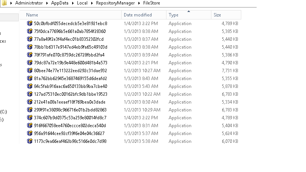
Task: Select file name 374c607b9d0375c53a259e80014fd8c7
Action: pyautogui.click(x=70, y=118)
